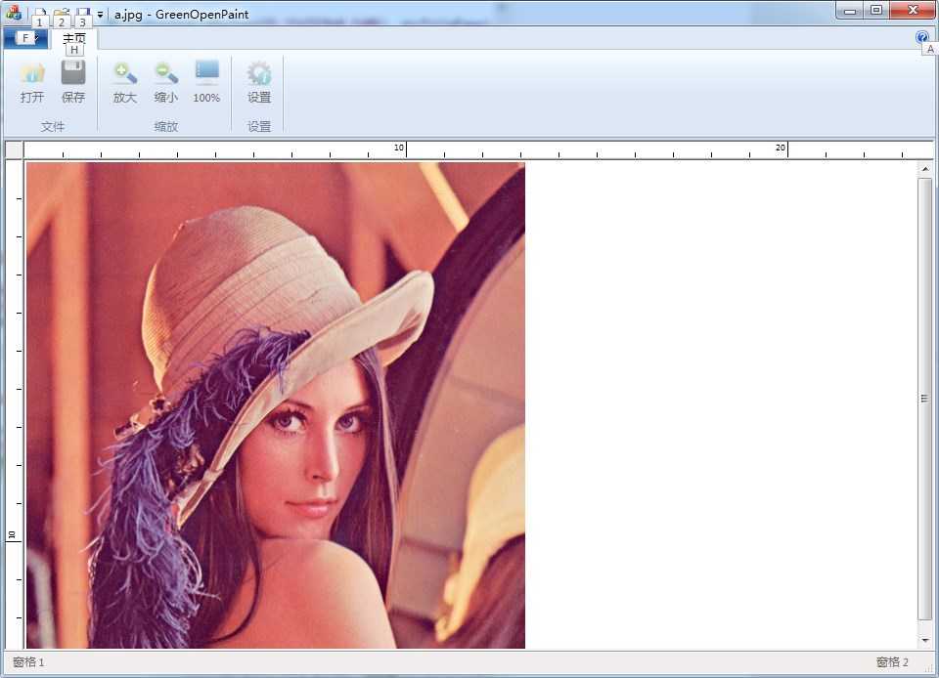This screenshot has height=678, width=939.
Task: Click the ruler corner box
Action: point(15,150)
